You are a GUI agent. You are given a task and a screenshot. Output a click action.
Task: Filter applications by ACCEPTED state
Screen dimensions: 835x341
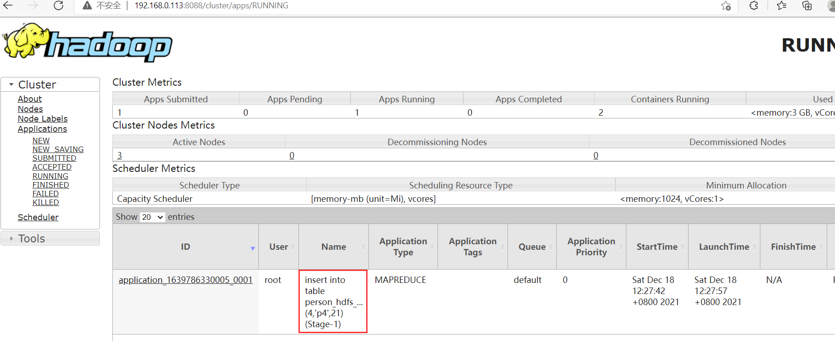(52, 167)
